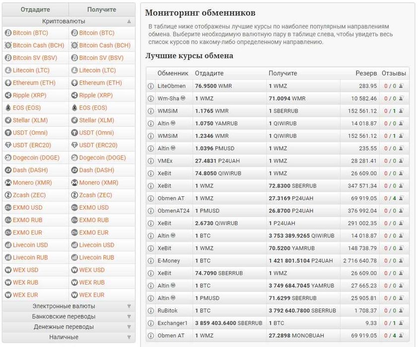418x347 pixels.
Task: Click the info icon beside E-Money
Action: pyautogui.click(x=151, y=261)
